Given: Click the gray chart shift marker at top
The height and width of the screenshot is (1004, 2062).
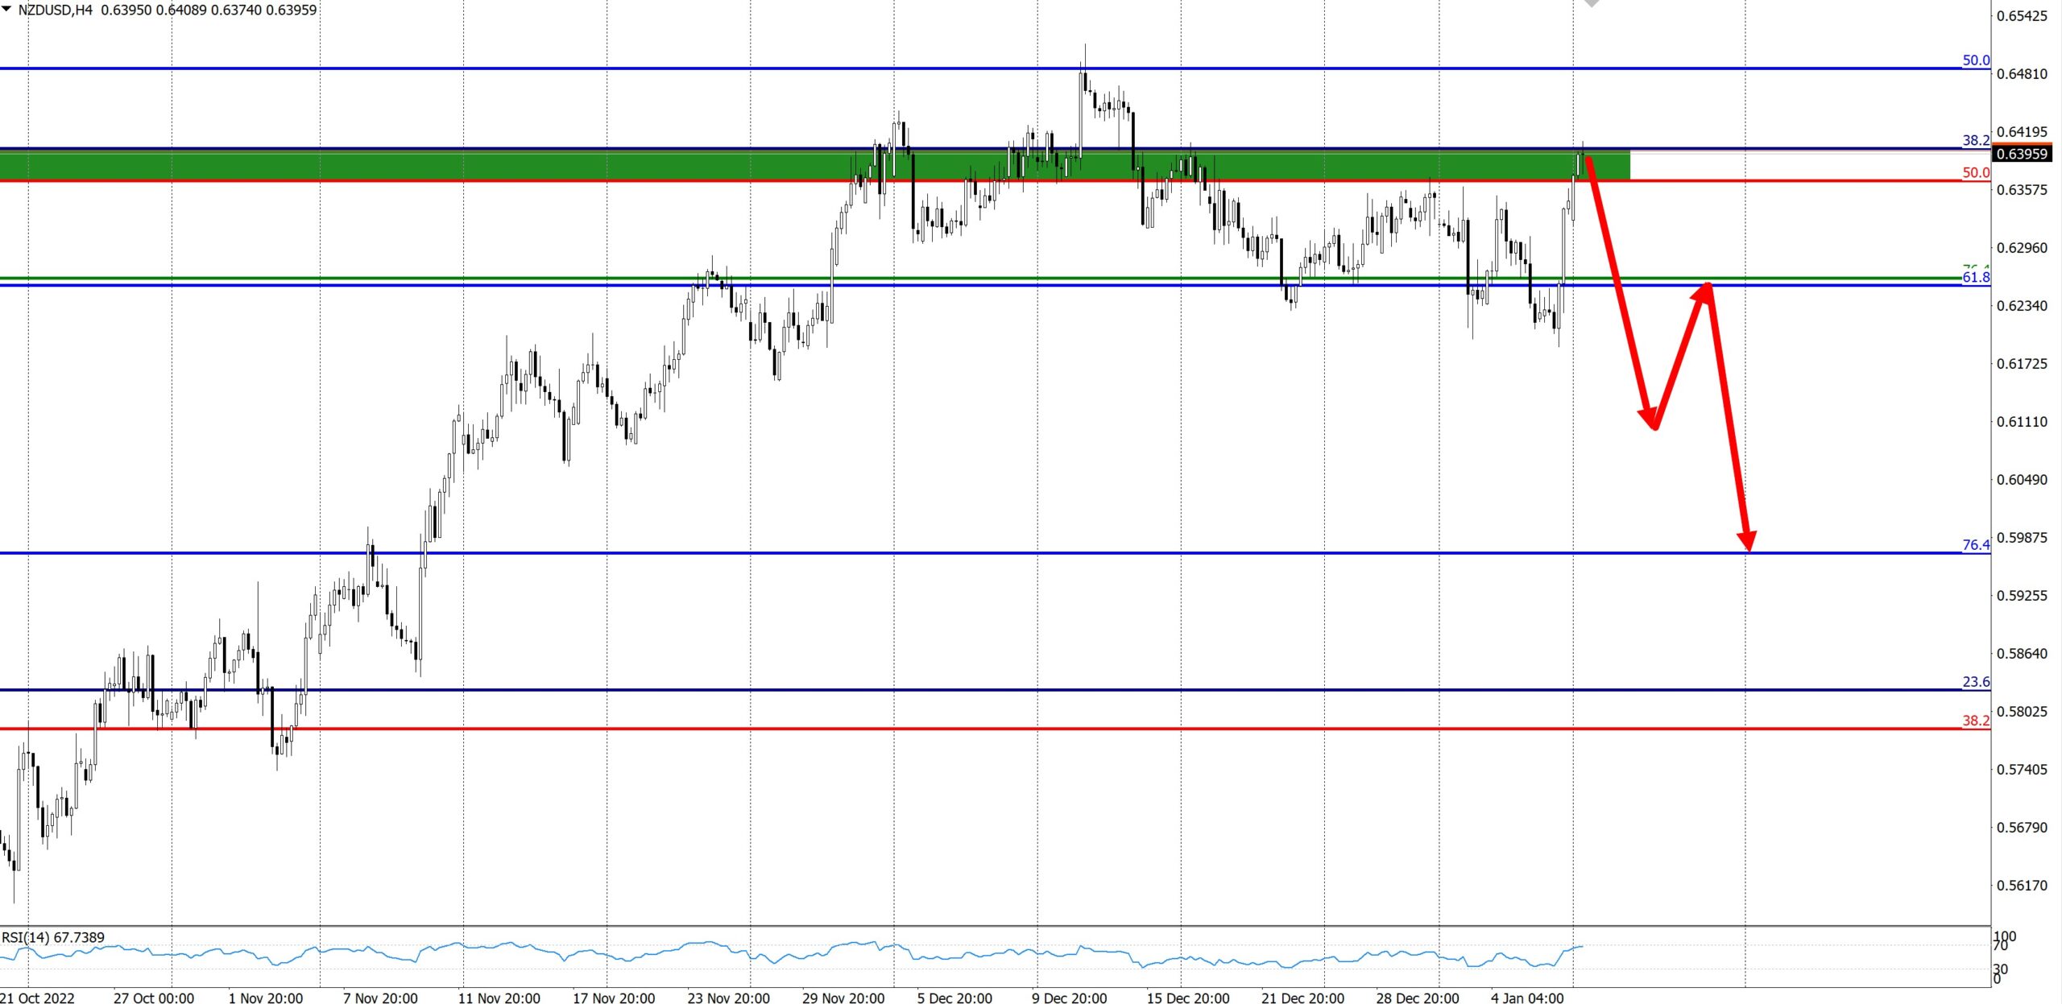Looking at the screenshot, I should [x=1592, y=3].
